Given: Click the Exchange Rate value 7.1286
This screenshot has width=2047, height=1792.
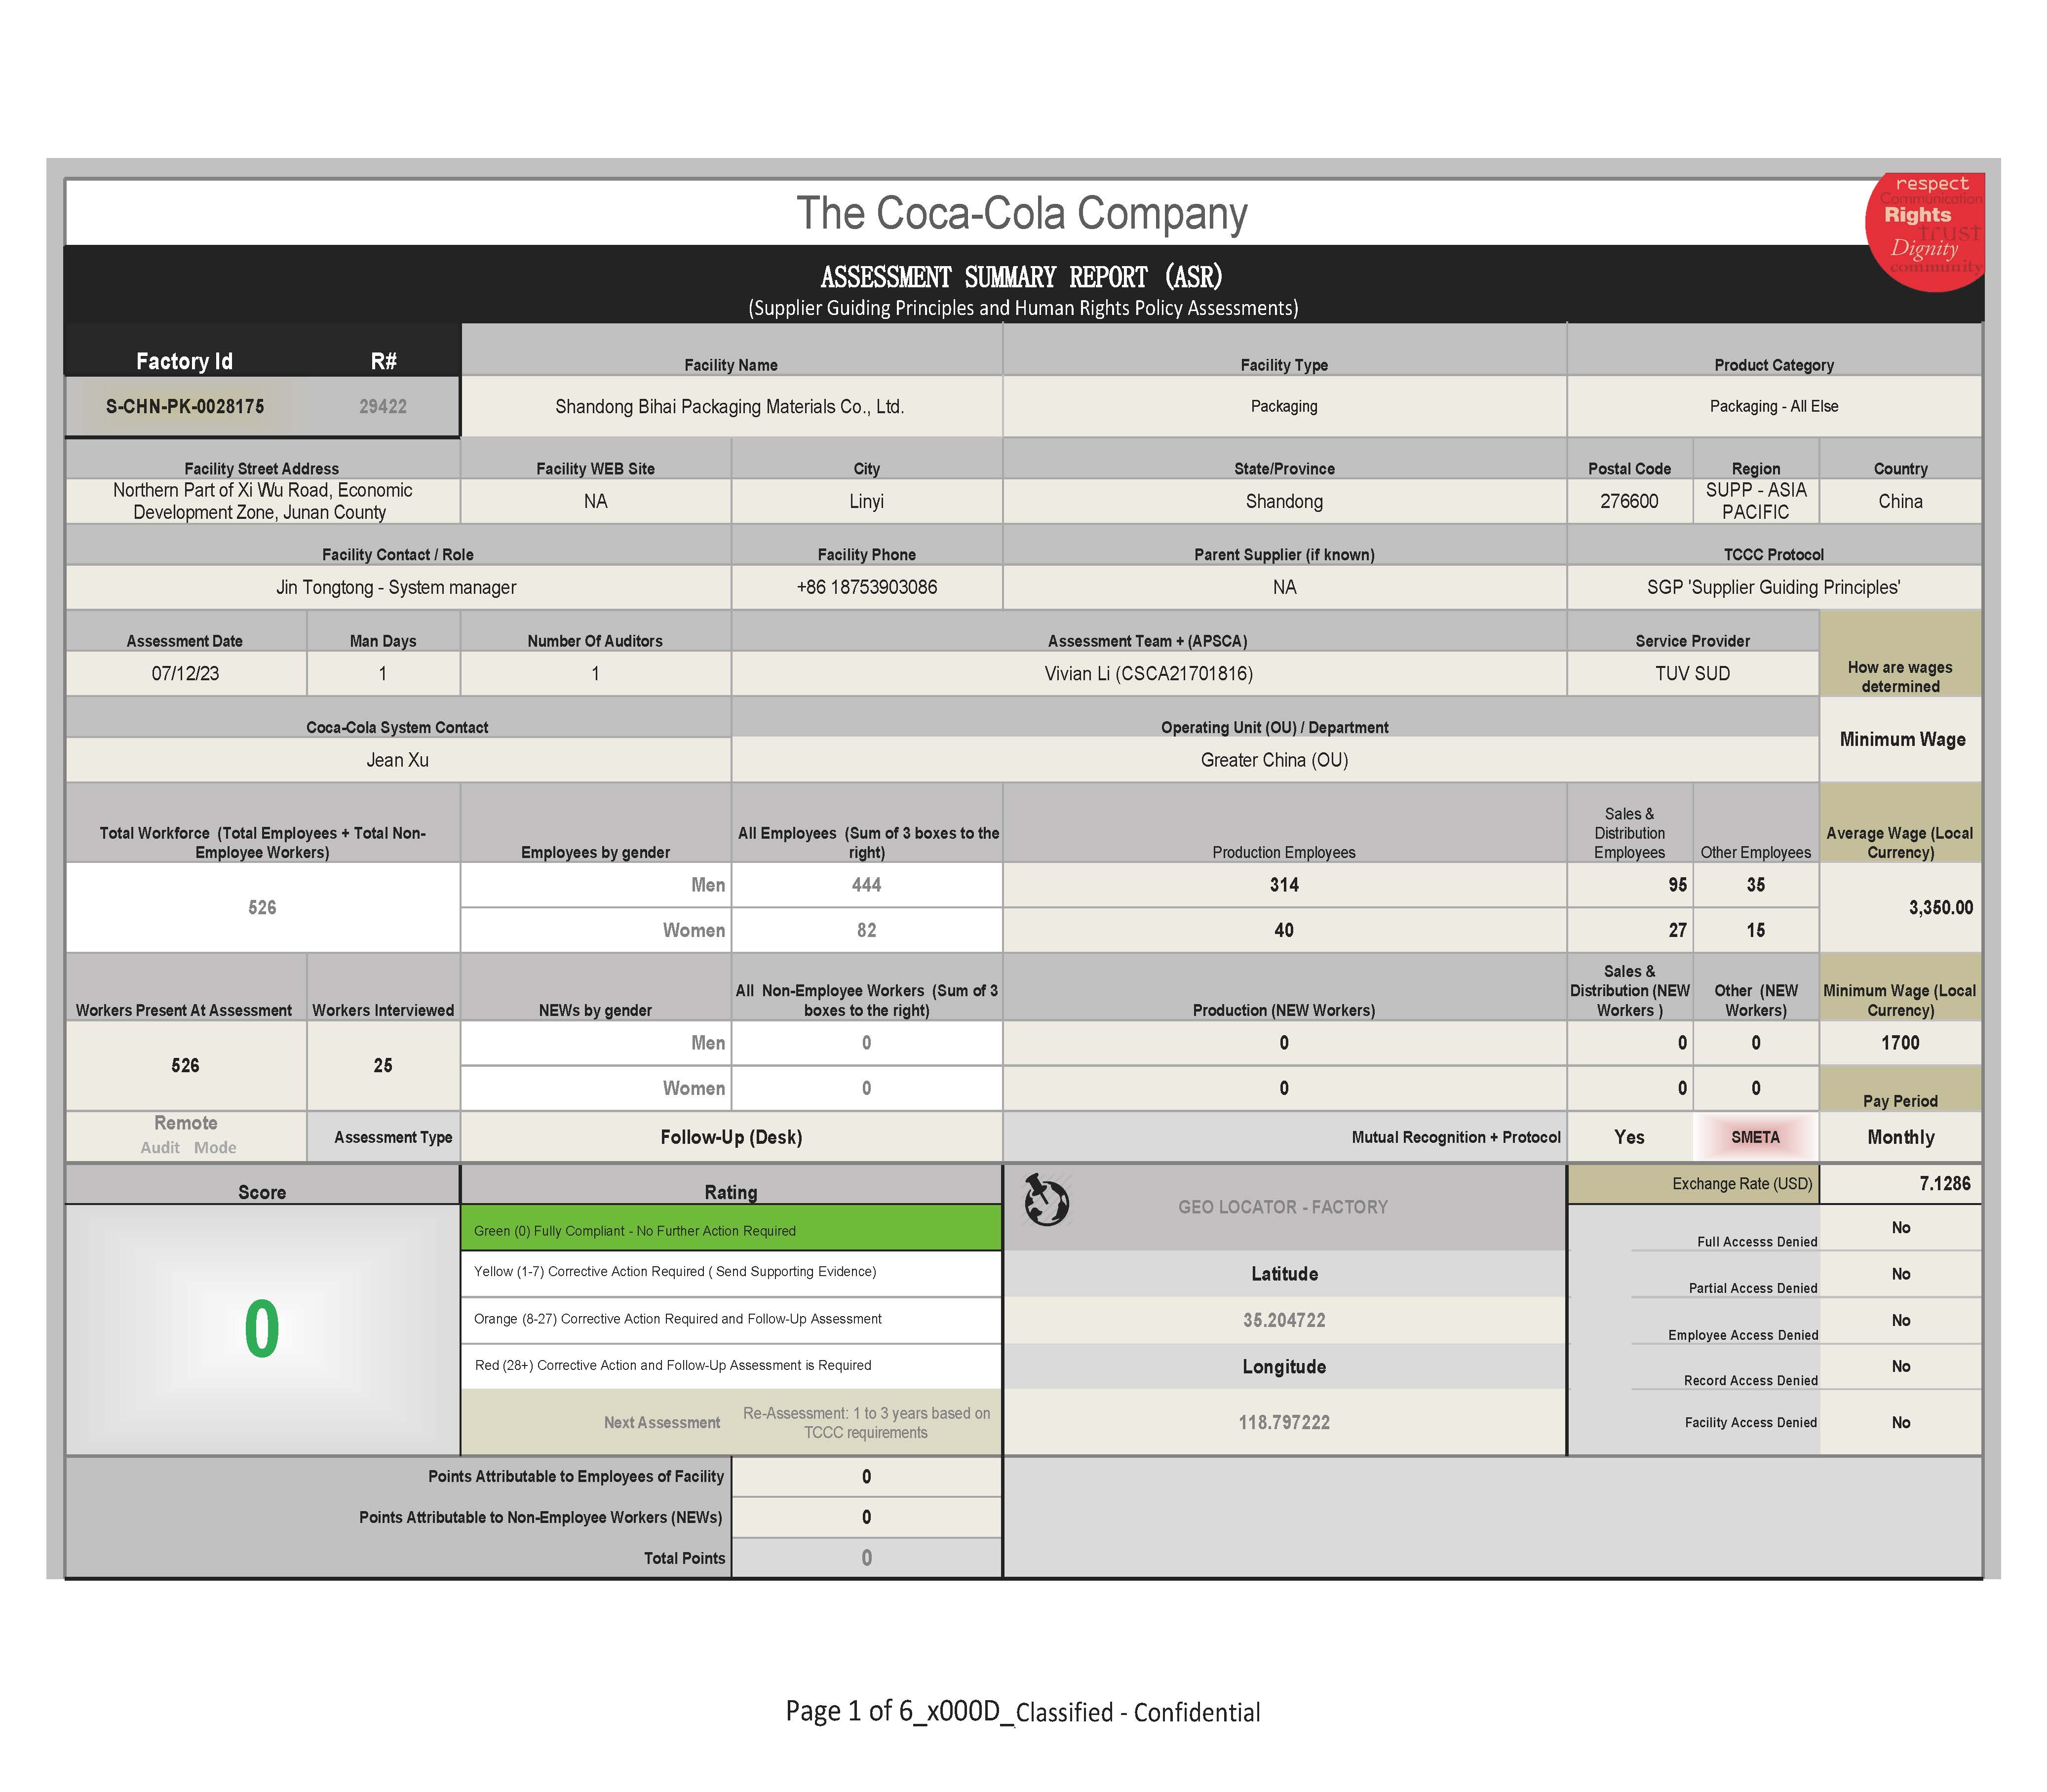Looking at the screenshot, I should pos(1944,1183).
